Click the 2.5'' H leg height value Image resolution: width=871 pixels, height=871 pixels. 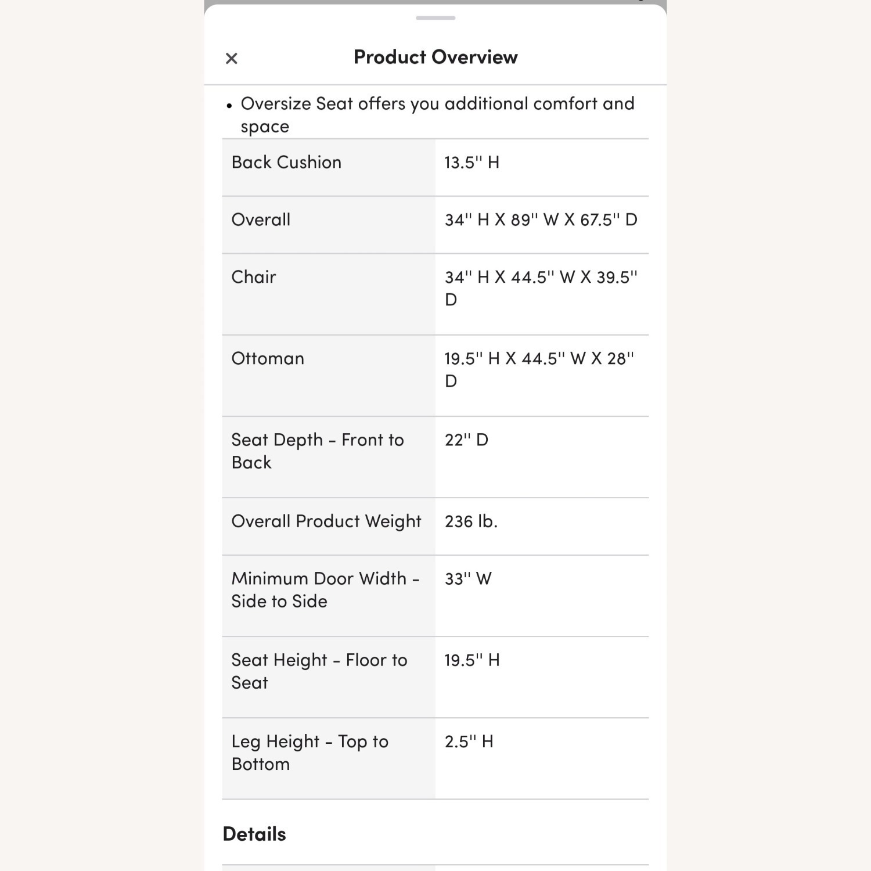(x=469, y=742)
